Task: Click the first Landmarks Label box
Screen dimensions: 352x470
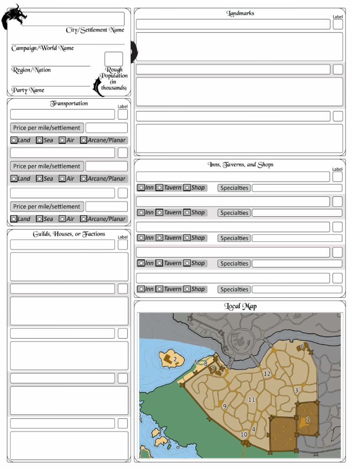Action: (338, 24)
